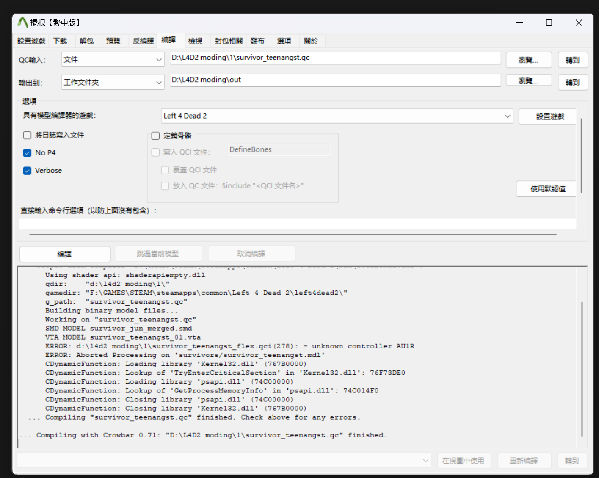Click 'Using shader api: shaderapiempty.dll' line
Screen dimensions: 599x478
tap(125, 275)
